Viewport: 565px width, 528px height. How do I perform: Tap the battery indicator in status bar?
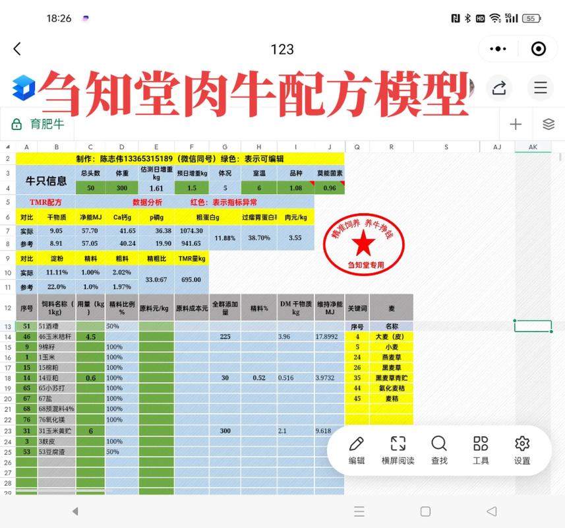pos(531,18)
